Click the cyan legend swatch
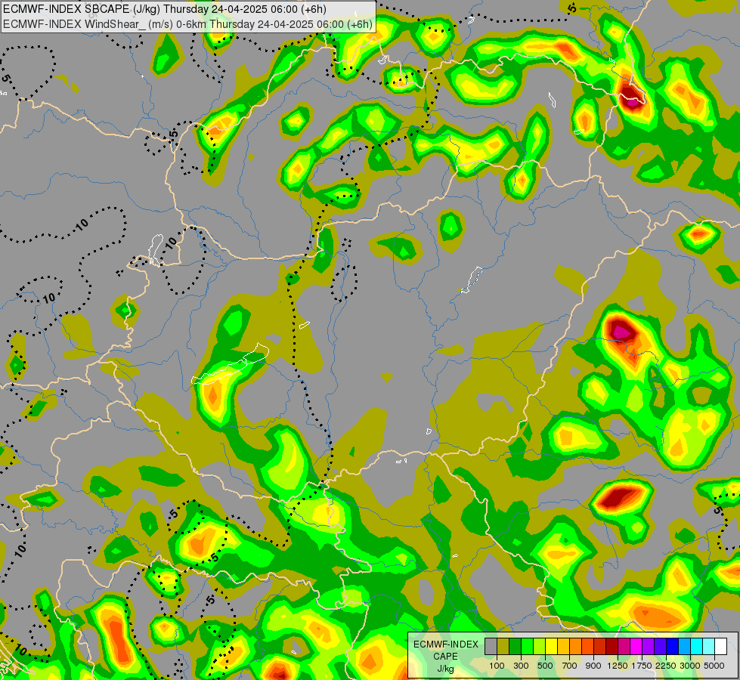 [x=696, y=646]
